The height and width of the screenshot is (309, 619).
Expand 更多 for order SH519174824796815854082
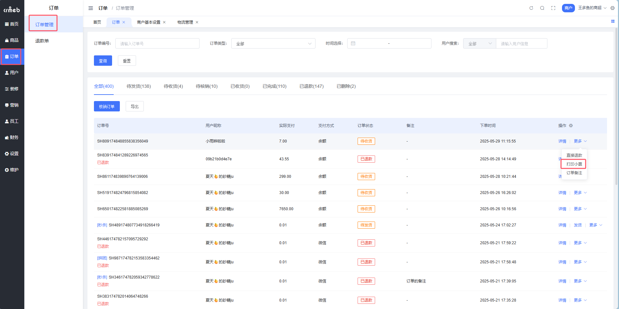(x=580, y=193)
